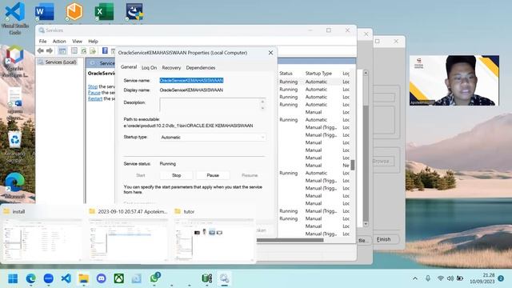Click the Description box up arrow

click(262, 102)
